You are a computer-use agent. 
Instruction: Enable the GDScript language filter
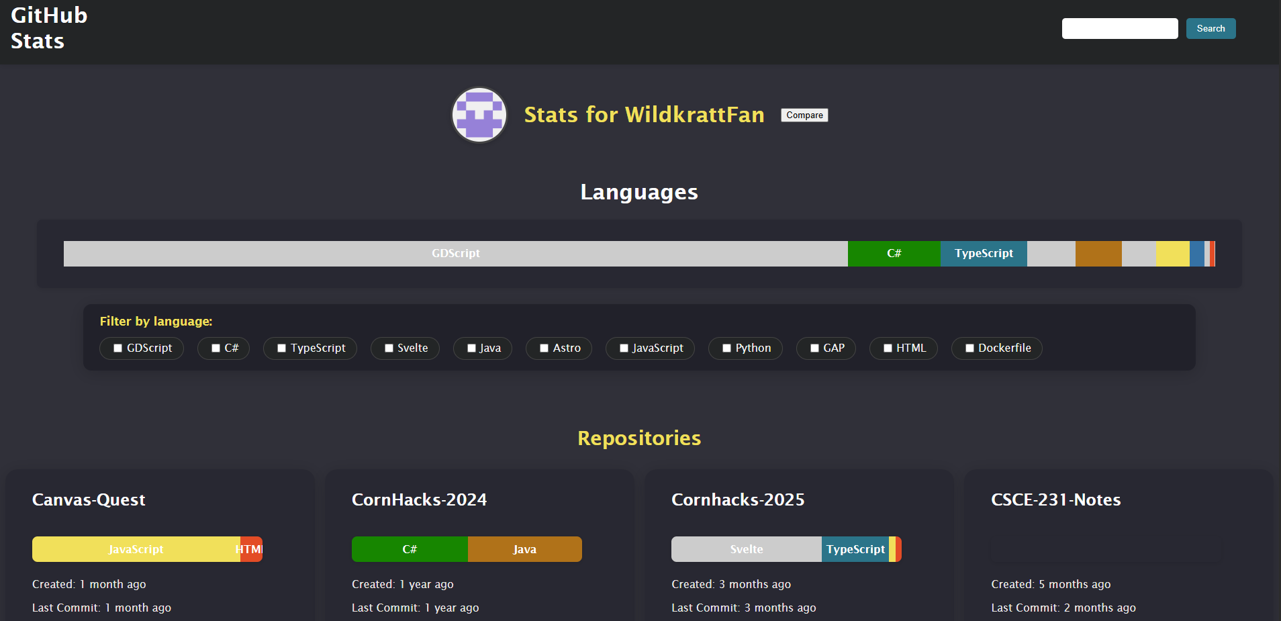(x=118, y=348)
